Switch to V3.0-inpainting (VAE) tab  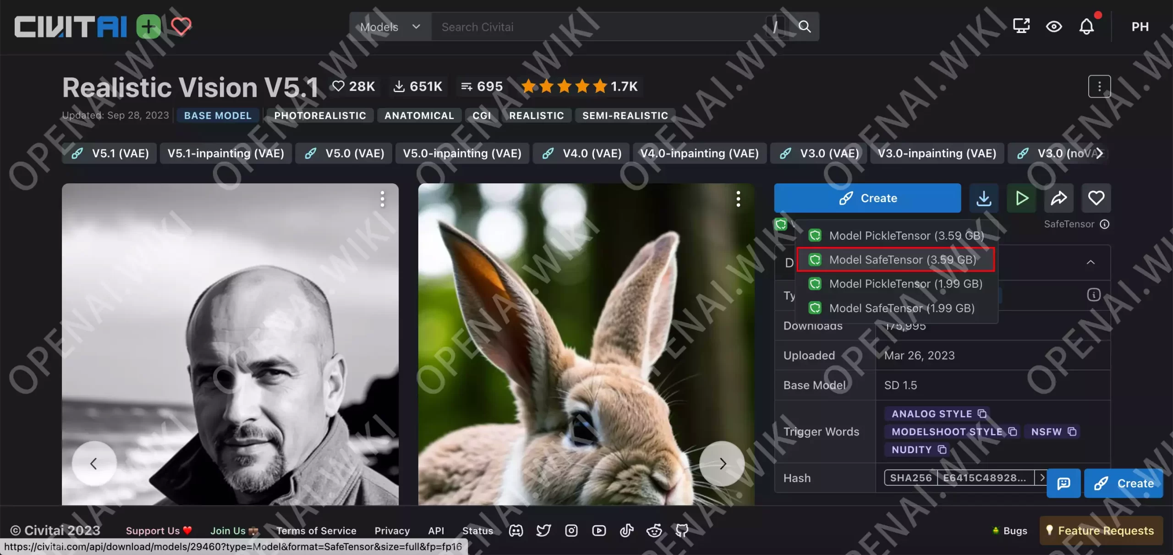click(x=937, y=153)
